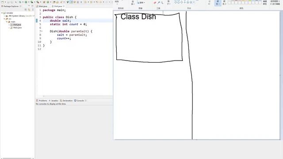Image resolution: width=283 pixels, height=159 pixels.
Task: Toggle Link with Editor in Package Explorer
Action: [x=29, y=10]
